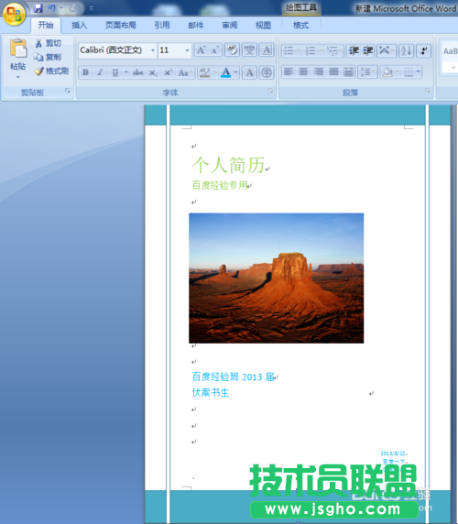Click the Increase Indent icon
Viewport: 458px width, 524px height.
click(x=368, y=50)
